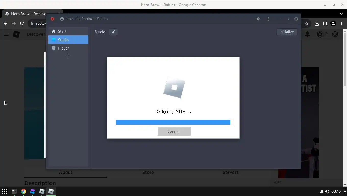
Task: Add a new sidebar entry with plus
Action: (x=68, y=56)
